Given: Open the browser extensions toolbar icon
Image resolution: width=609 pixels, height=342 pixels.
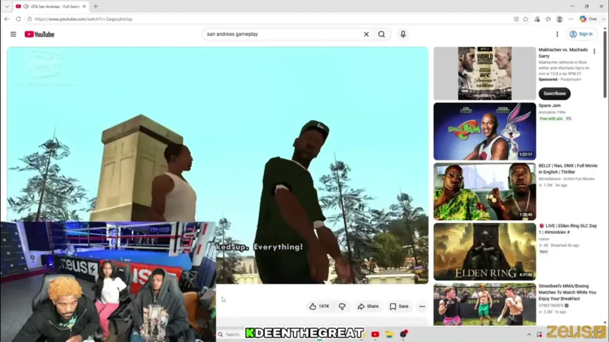Looking at the screenshot, I should 537,19.
